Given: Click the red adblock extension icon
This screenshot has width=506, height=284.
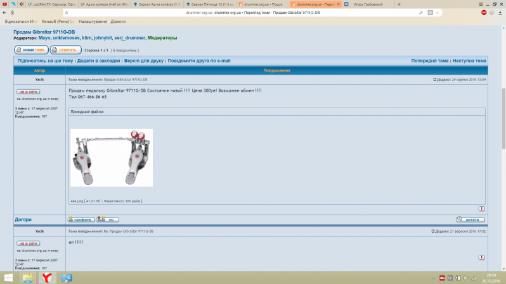Looking at the screenshot, I should click(x=484, y=13).
